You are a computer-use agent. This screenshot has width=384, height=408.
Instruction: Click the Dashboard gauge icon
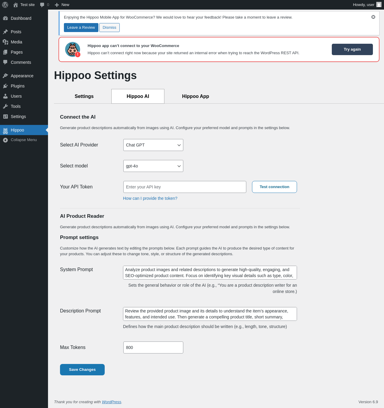coord(5,18)
